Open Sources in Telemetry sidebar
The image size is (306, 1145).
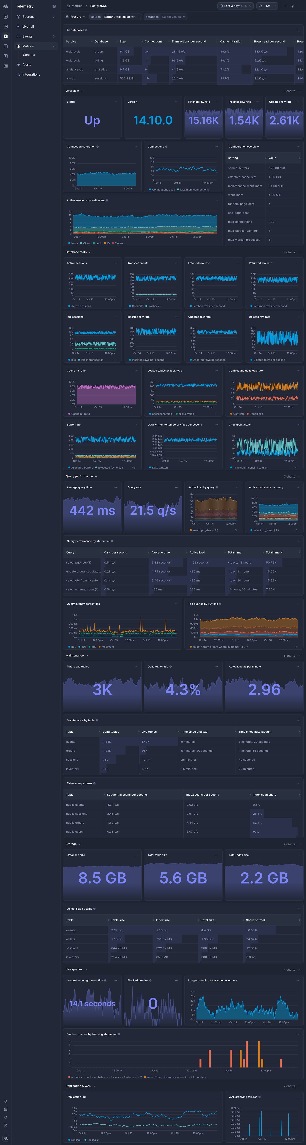point(35,17)
